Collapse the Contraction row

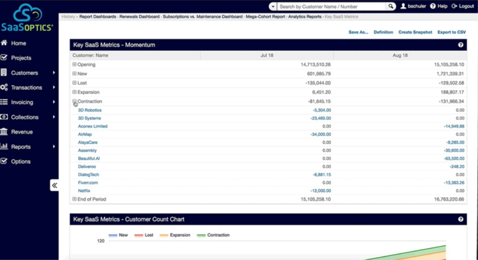coord(74,101)
